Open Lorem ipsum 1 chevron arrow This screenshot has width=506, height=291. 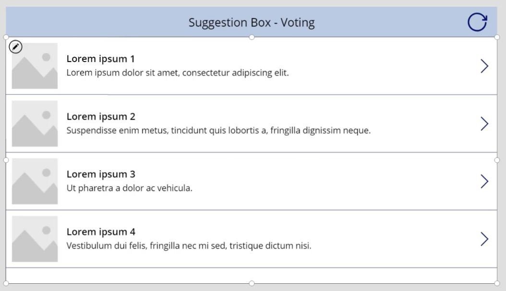tap(484, 66)
